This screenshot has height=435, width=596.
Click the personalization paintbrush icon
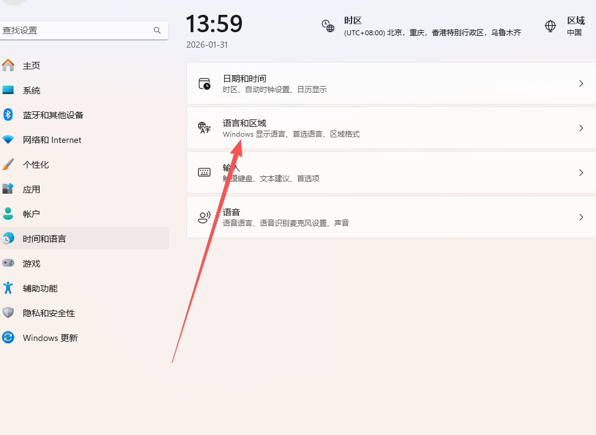[8, 164]
